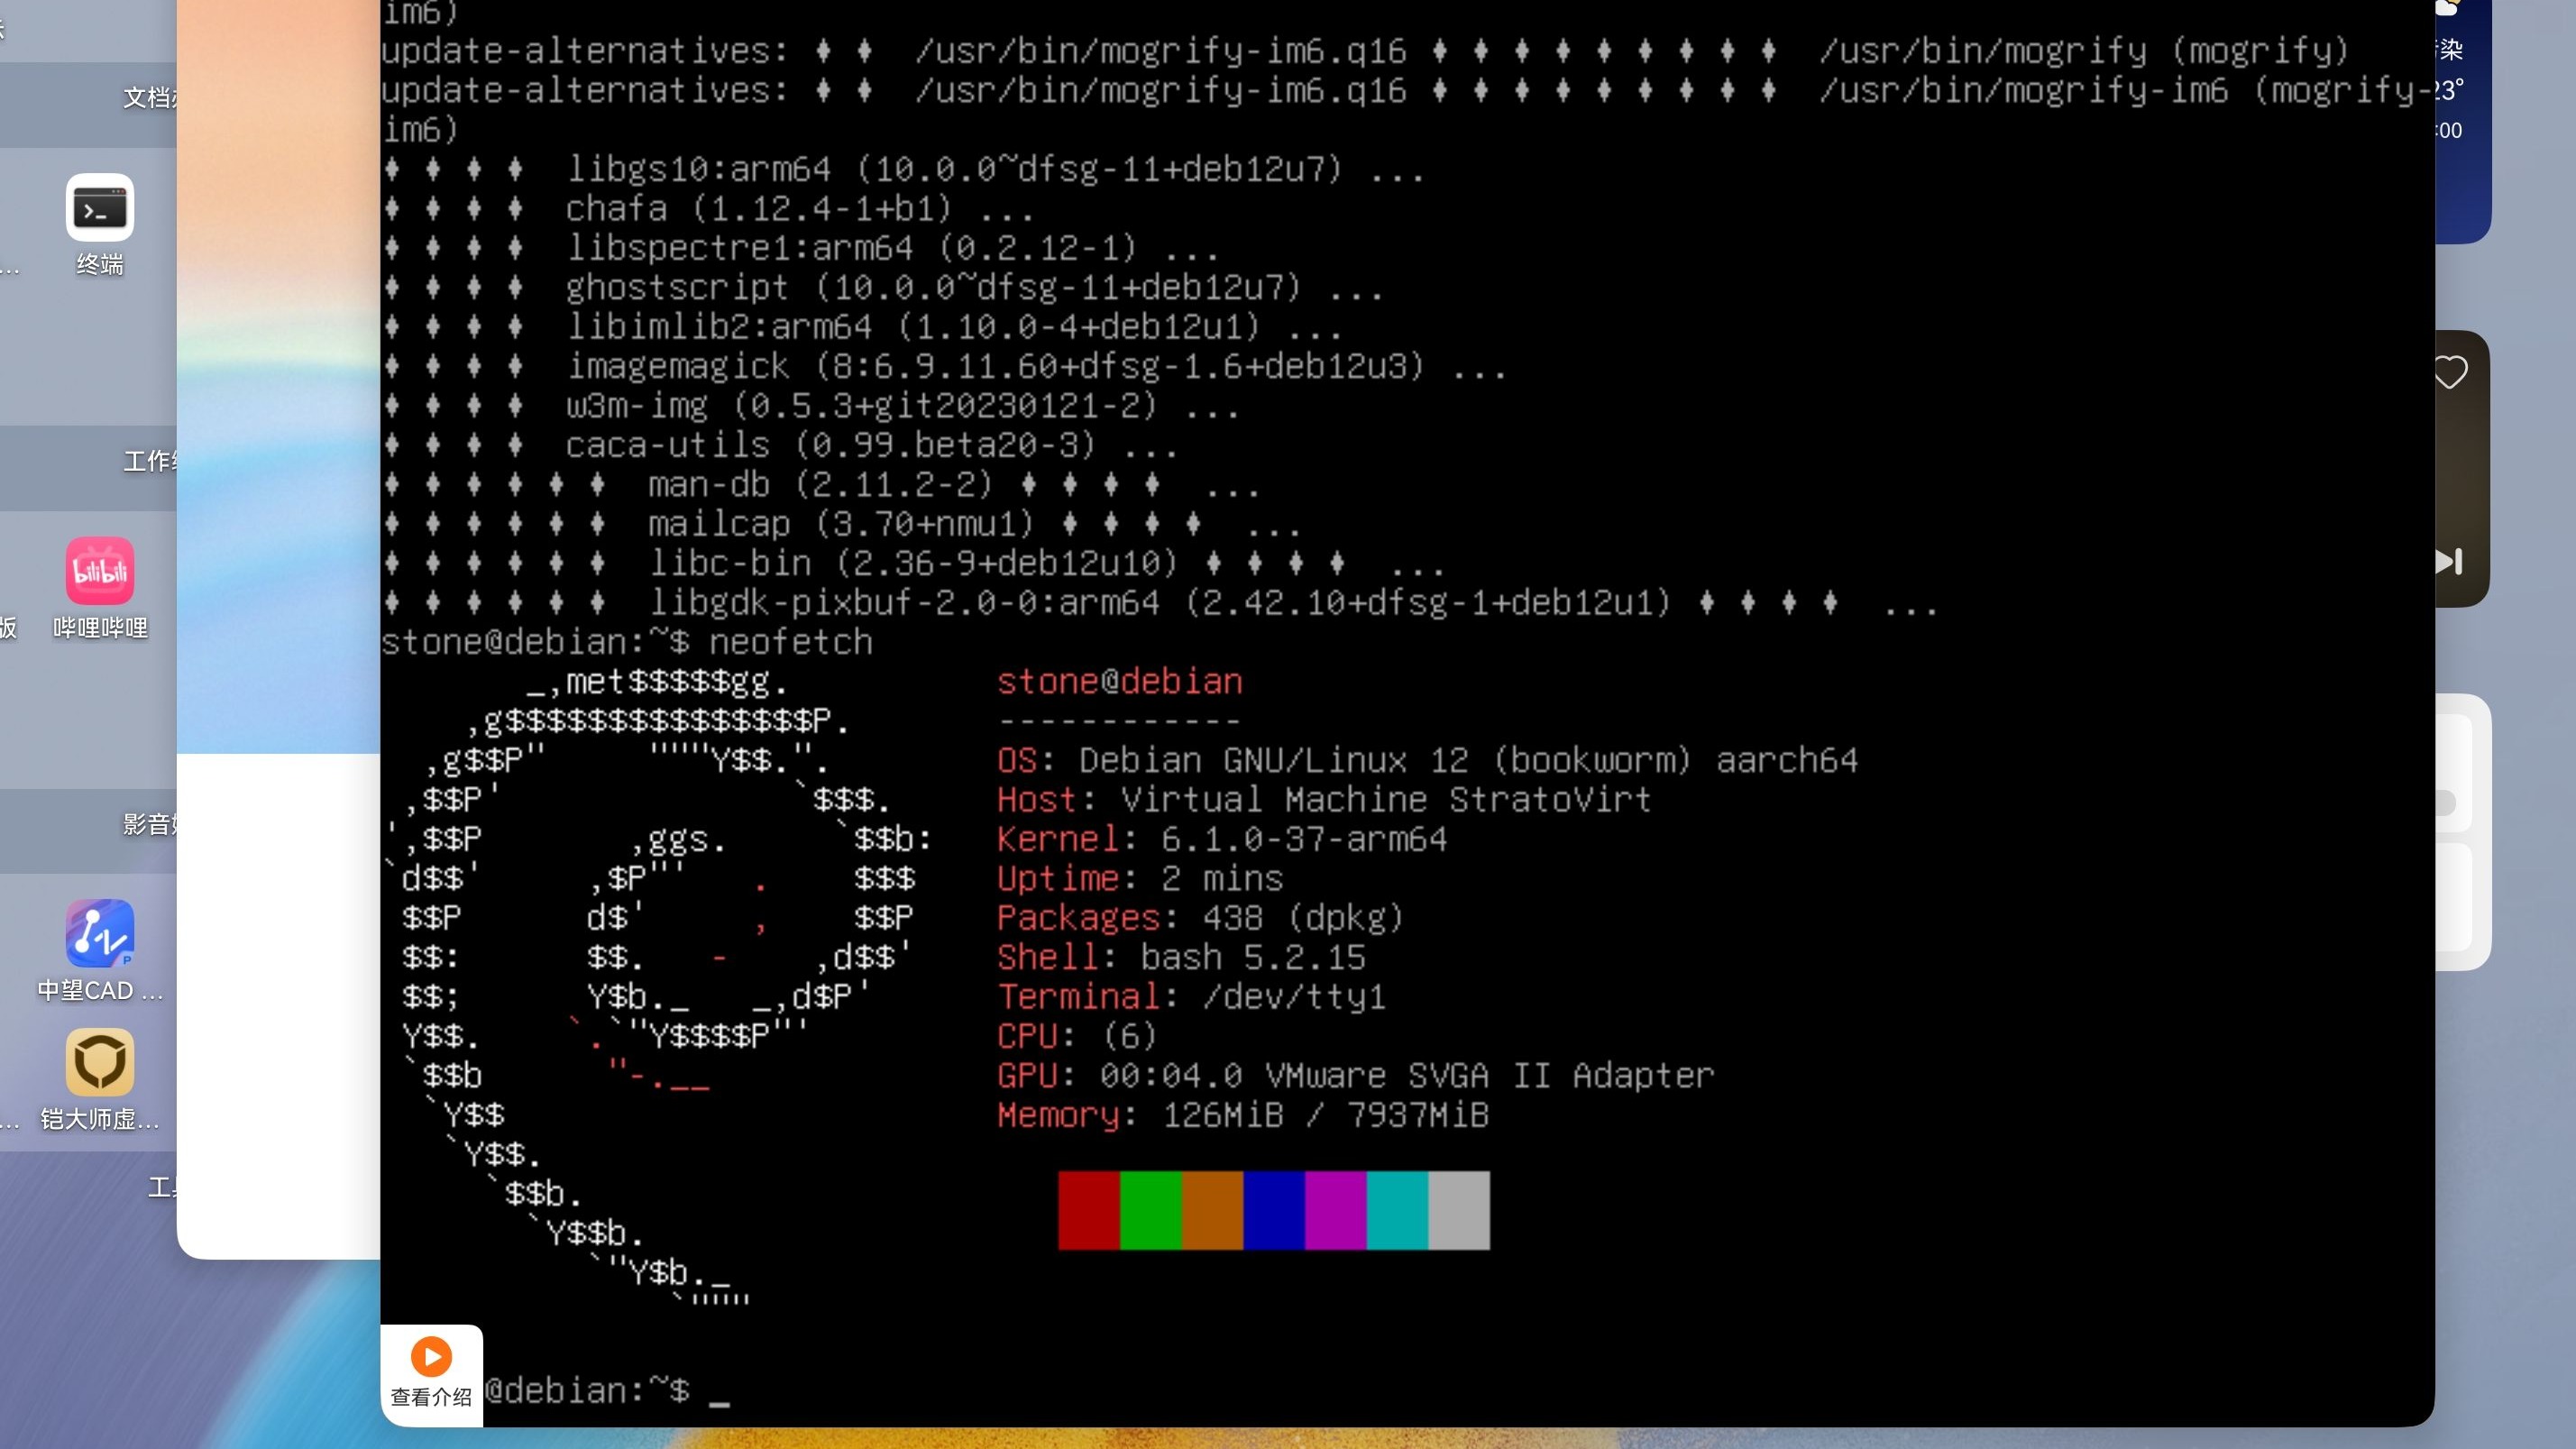Click the 'Shell: bash 5.2.15' line

(1181, 958)
